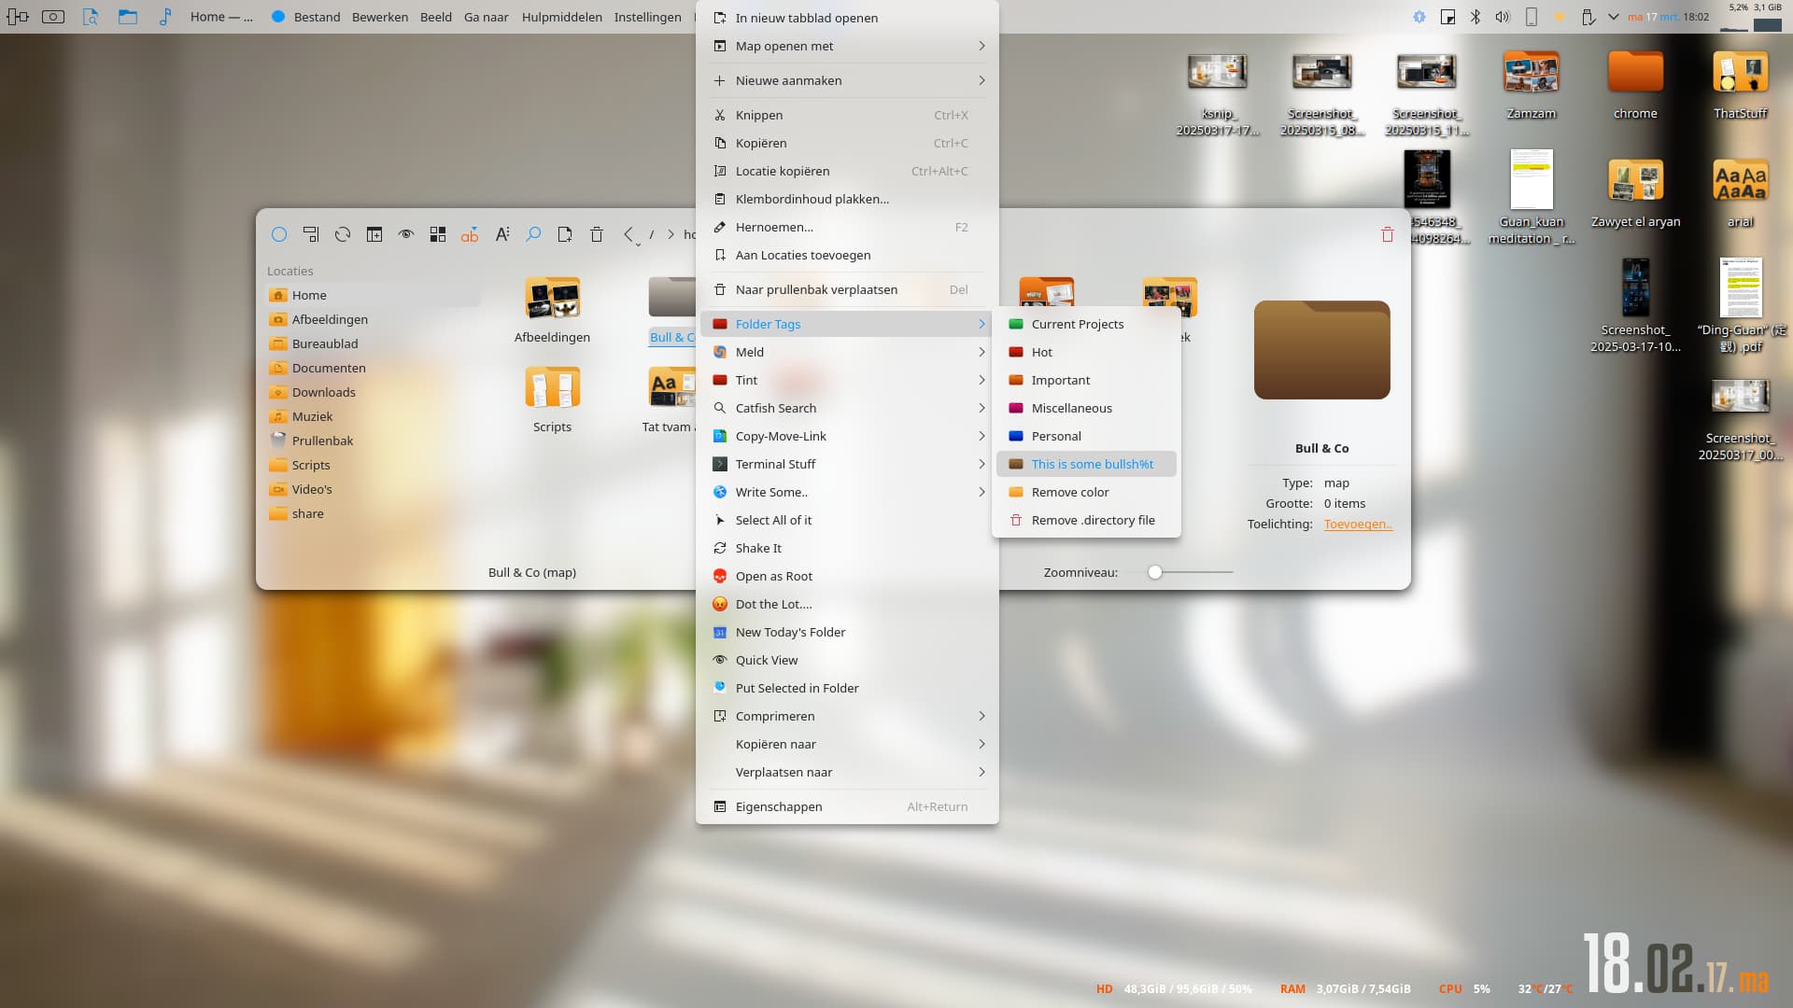This screenshot has width=1793, height=1008.
Task: Click the volume speaker tray icon
Action: pos(1503,17)
